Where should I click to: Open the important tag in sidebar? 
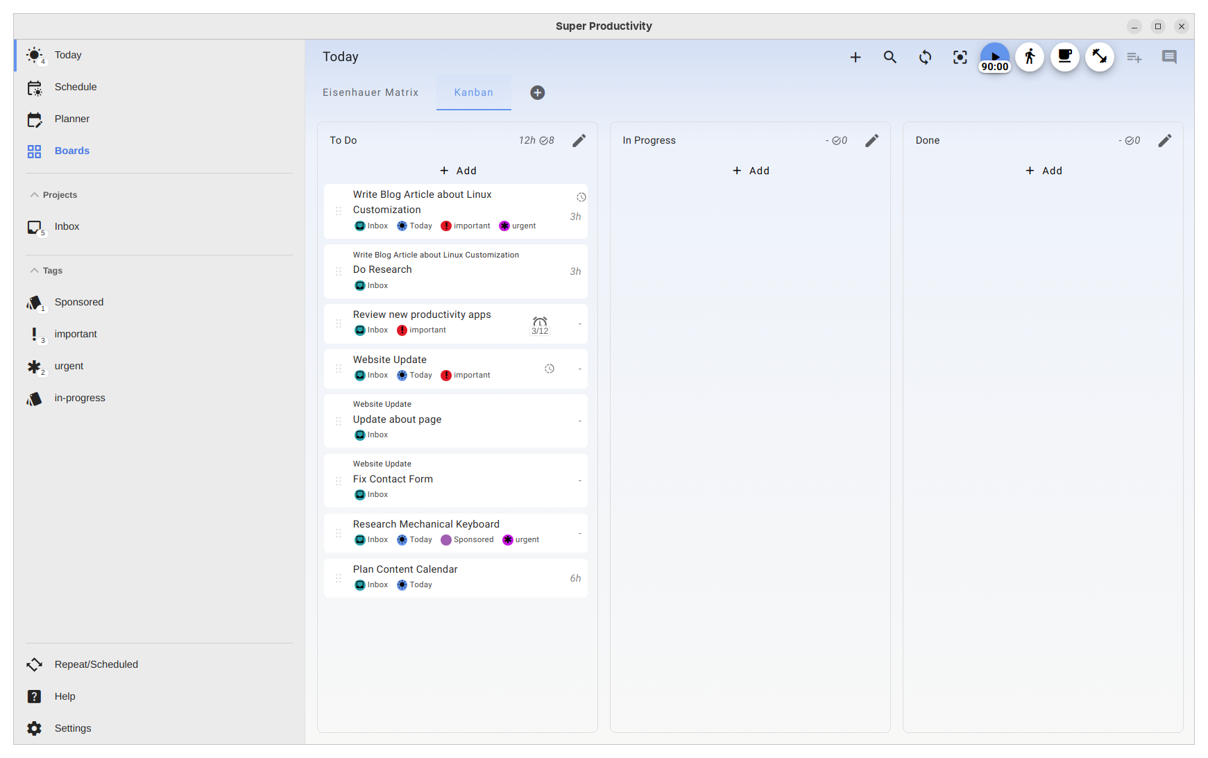(160, 335)
